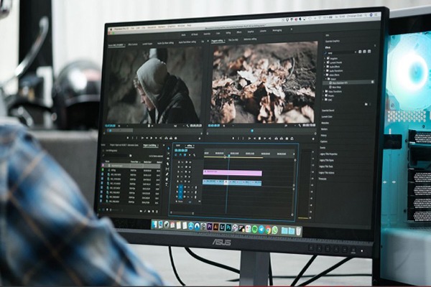The height and width of the screenshot is (287, 431).
Task: Open the Window menu in menu bar
Action: (x=181, y=26)
